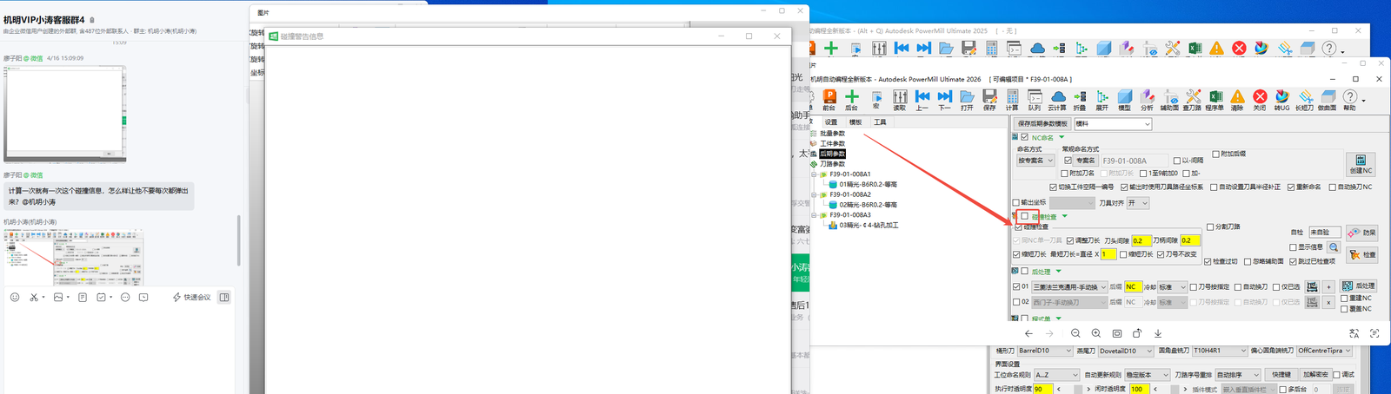Go to previous with 上一 icon in PowerMill 2026

pyautogui.click(x=922, y=100)
